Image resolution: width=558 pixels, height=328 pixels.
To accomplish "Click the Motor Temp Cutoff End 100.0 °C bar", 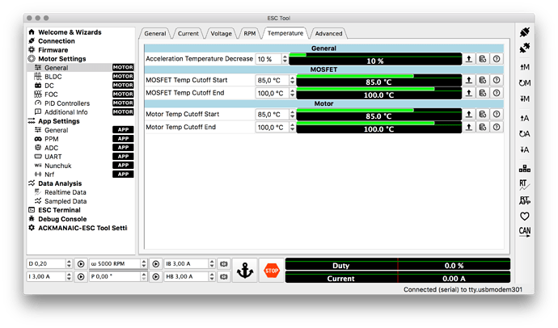I will 379,127.
